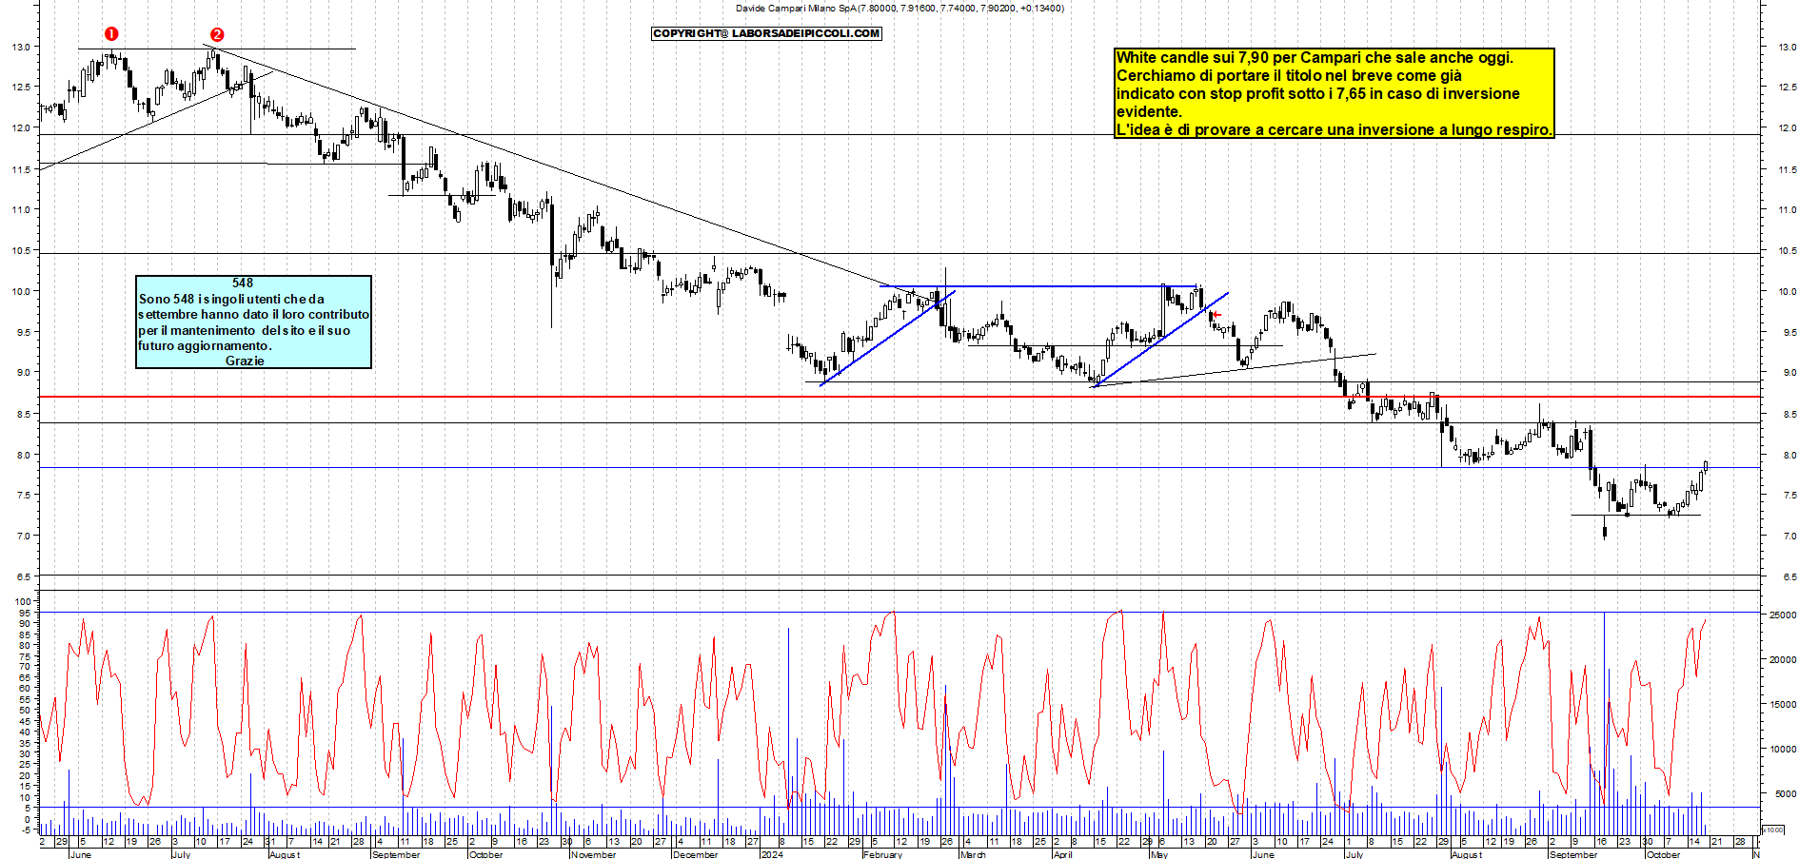1799x859 pixels.
Task: Click the cyan box headed "548"
Action: 253,322
